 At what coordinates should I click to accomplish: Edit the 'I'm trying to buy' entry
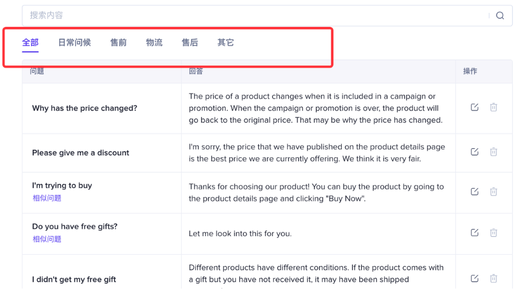pyautogui.click(x=474, y=192)
